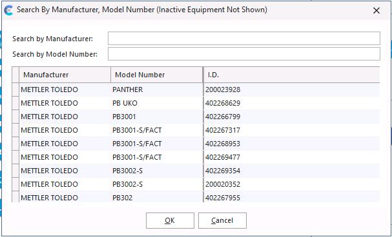Click the Search by Model Number input field
The width and height of the screenshot is (392, 237).
244,54
